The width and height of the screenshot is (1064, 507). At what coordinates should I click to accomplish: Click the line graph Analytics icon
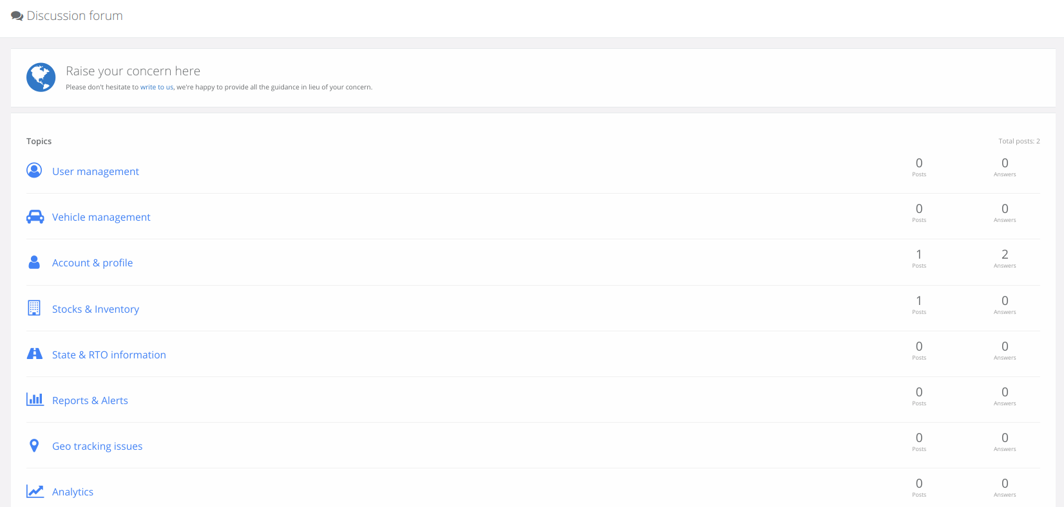35,492
